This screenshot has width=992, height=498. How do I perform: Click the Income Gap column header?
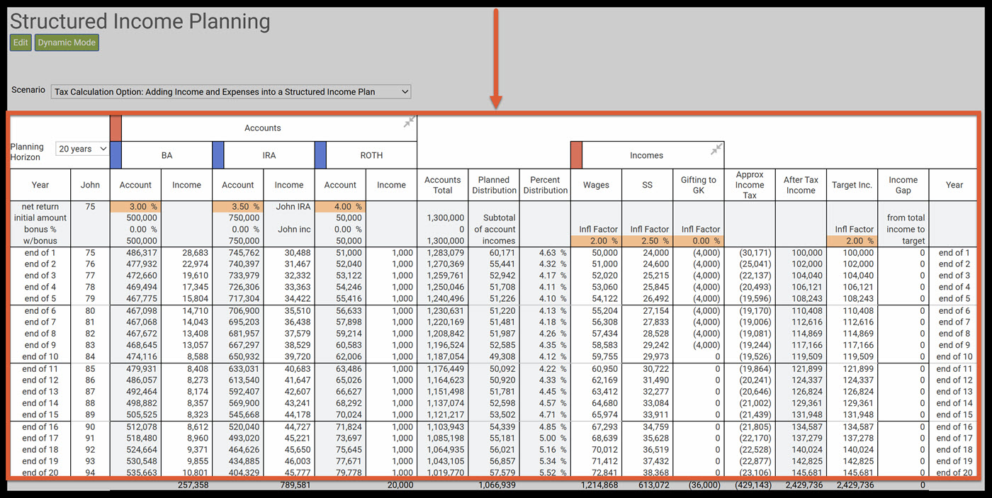click(903, 185)
